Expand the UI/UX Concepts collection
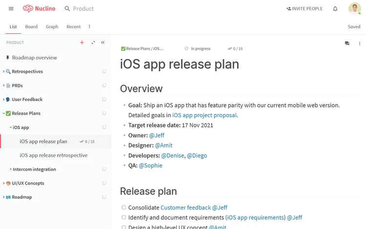Screen dimensions: 366x229 tap(3, 183)
